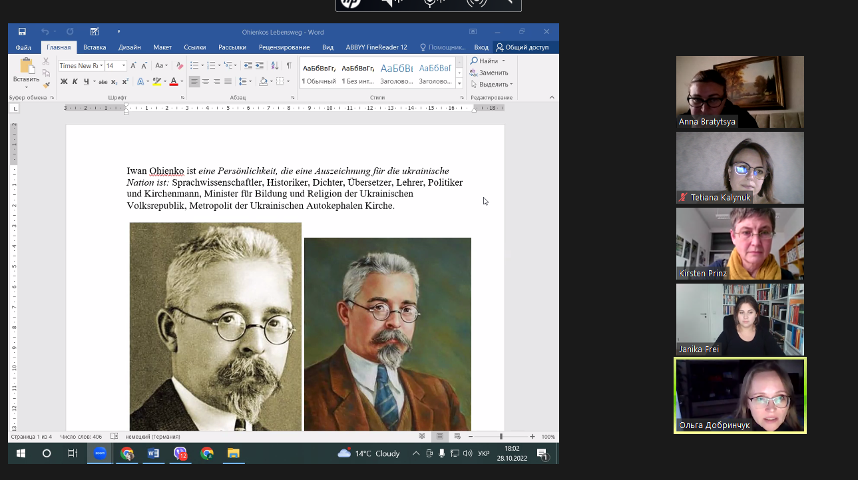Click the yellow text highlight color button

pyautogui.click(x=156, y=82)
